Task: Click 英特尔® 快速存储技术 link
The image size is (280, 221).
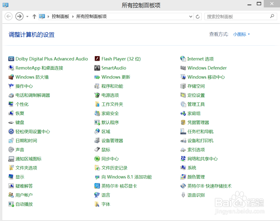Action: [x=209, y=186]
